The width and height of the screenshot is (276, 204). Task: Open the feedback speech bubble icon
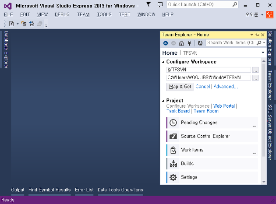[160, 4]
